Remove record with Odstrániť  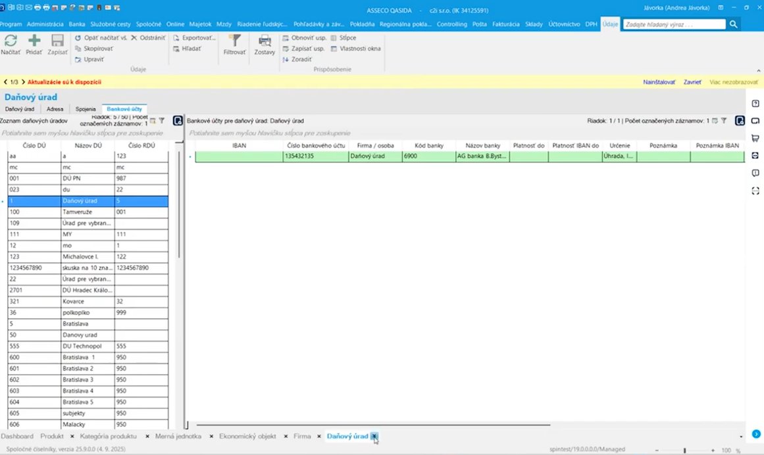[x=148, y=37]
